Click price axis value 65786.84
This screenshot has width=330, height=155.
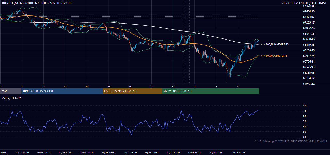click(309, 61)
